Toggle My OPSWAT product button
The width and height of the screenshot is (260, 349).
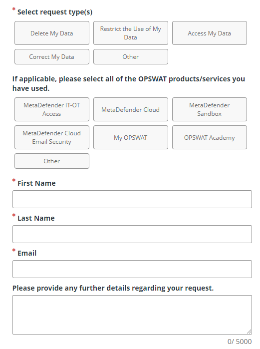[131, 137]
